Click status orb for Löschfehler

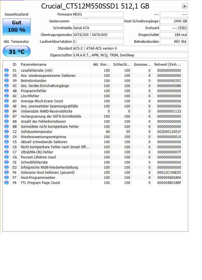[7, 96]
